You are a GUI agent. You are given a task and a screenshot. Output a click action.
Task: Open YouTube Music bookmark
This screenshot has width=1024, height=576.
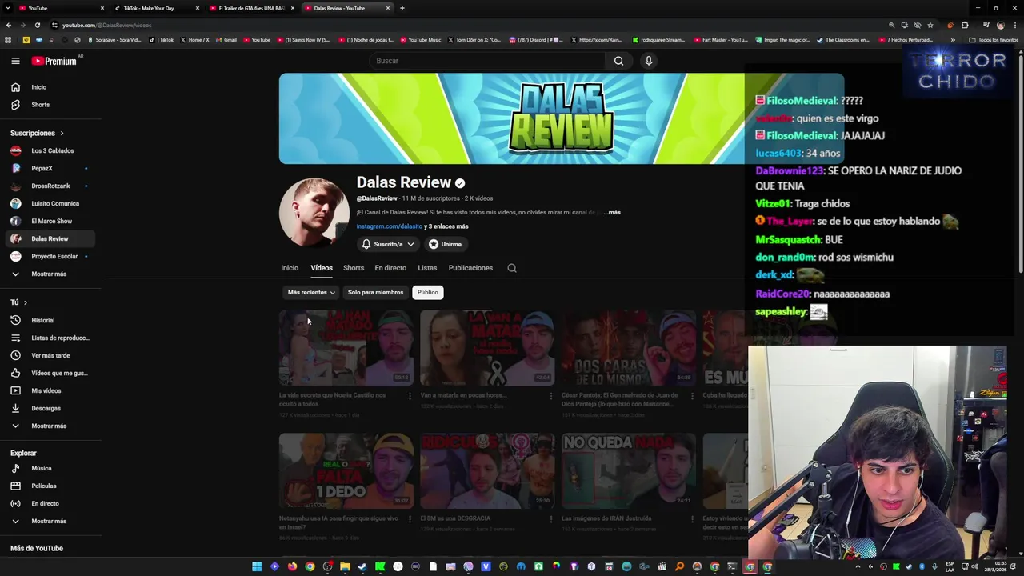(x=420, y=39)
